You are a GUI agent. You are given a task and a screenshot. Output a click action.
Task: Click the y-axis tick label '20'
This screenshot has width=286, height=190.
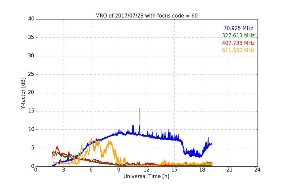point(31,92)
